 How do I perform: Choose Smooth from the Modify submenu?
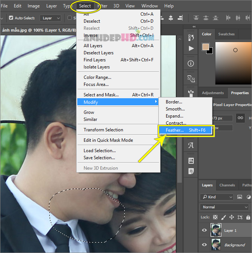186,109
